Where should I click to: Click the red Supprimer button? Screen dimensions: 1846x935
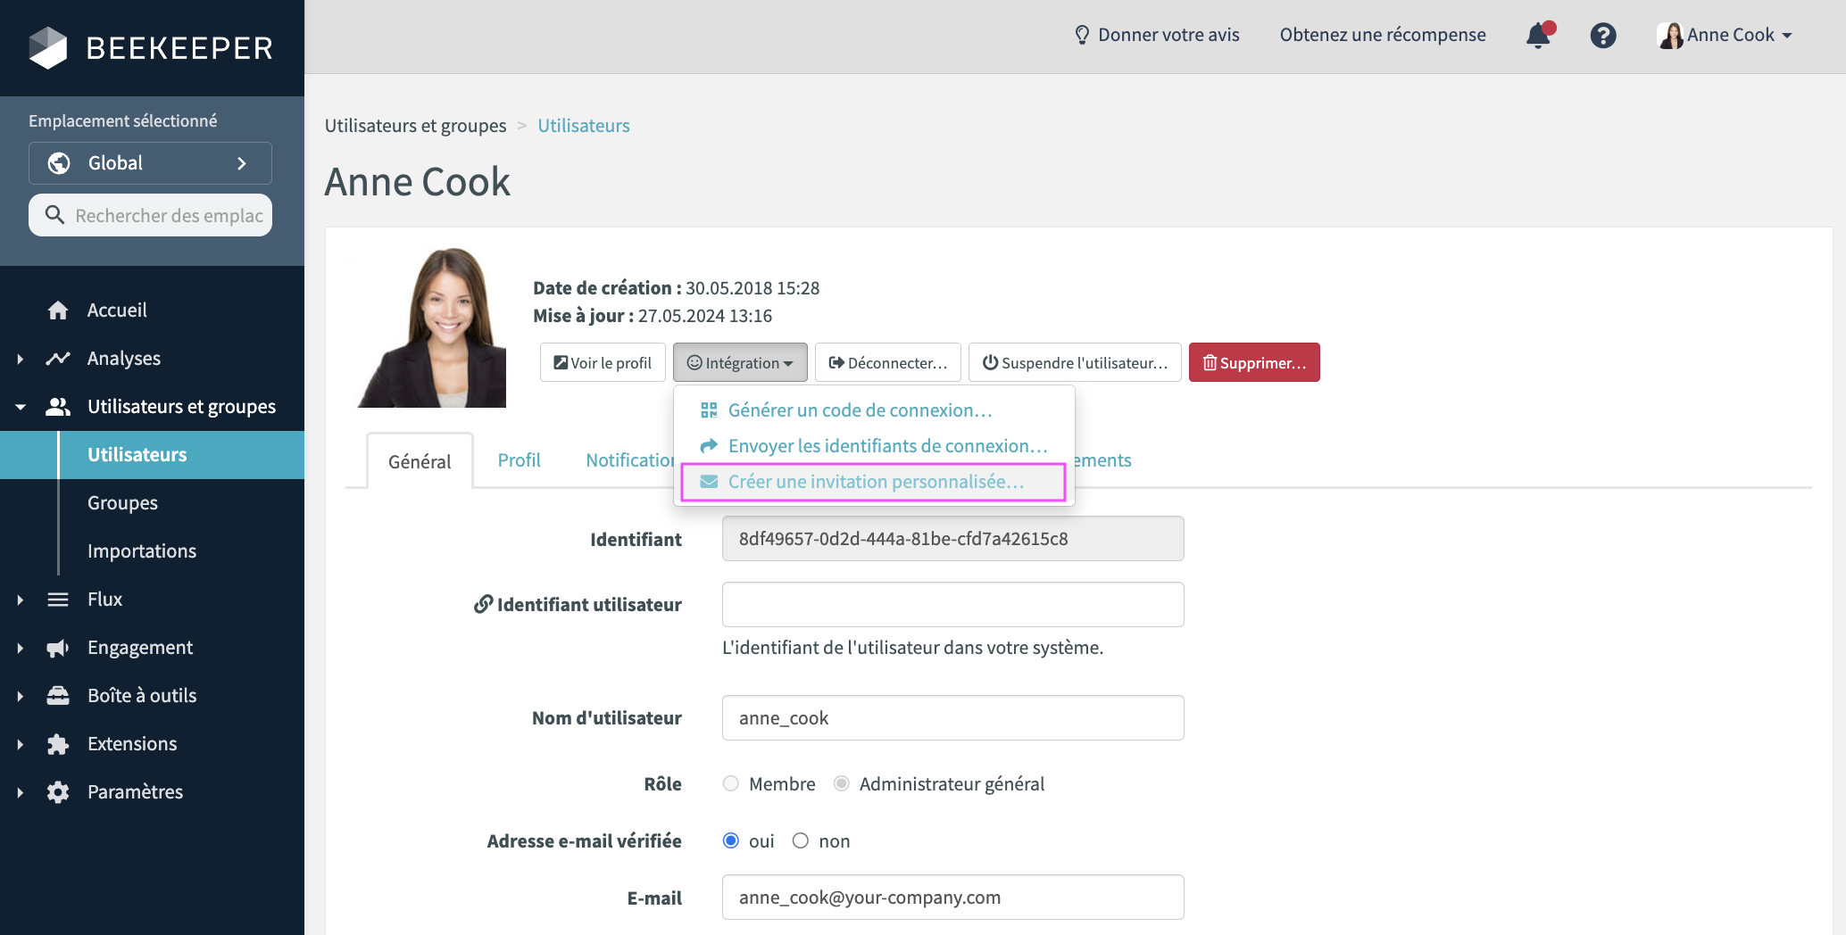[1254, 362]
